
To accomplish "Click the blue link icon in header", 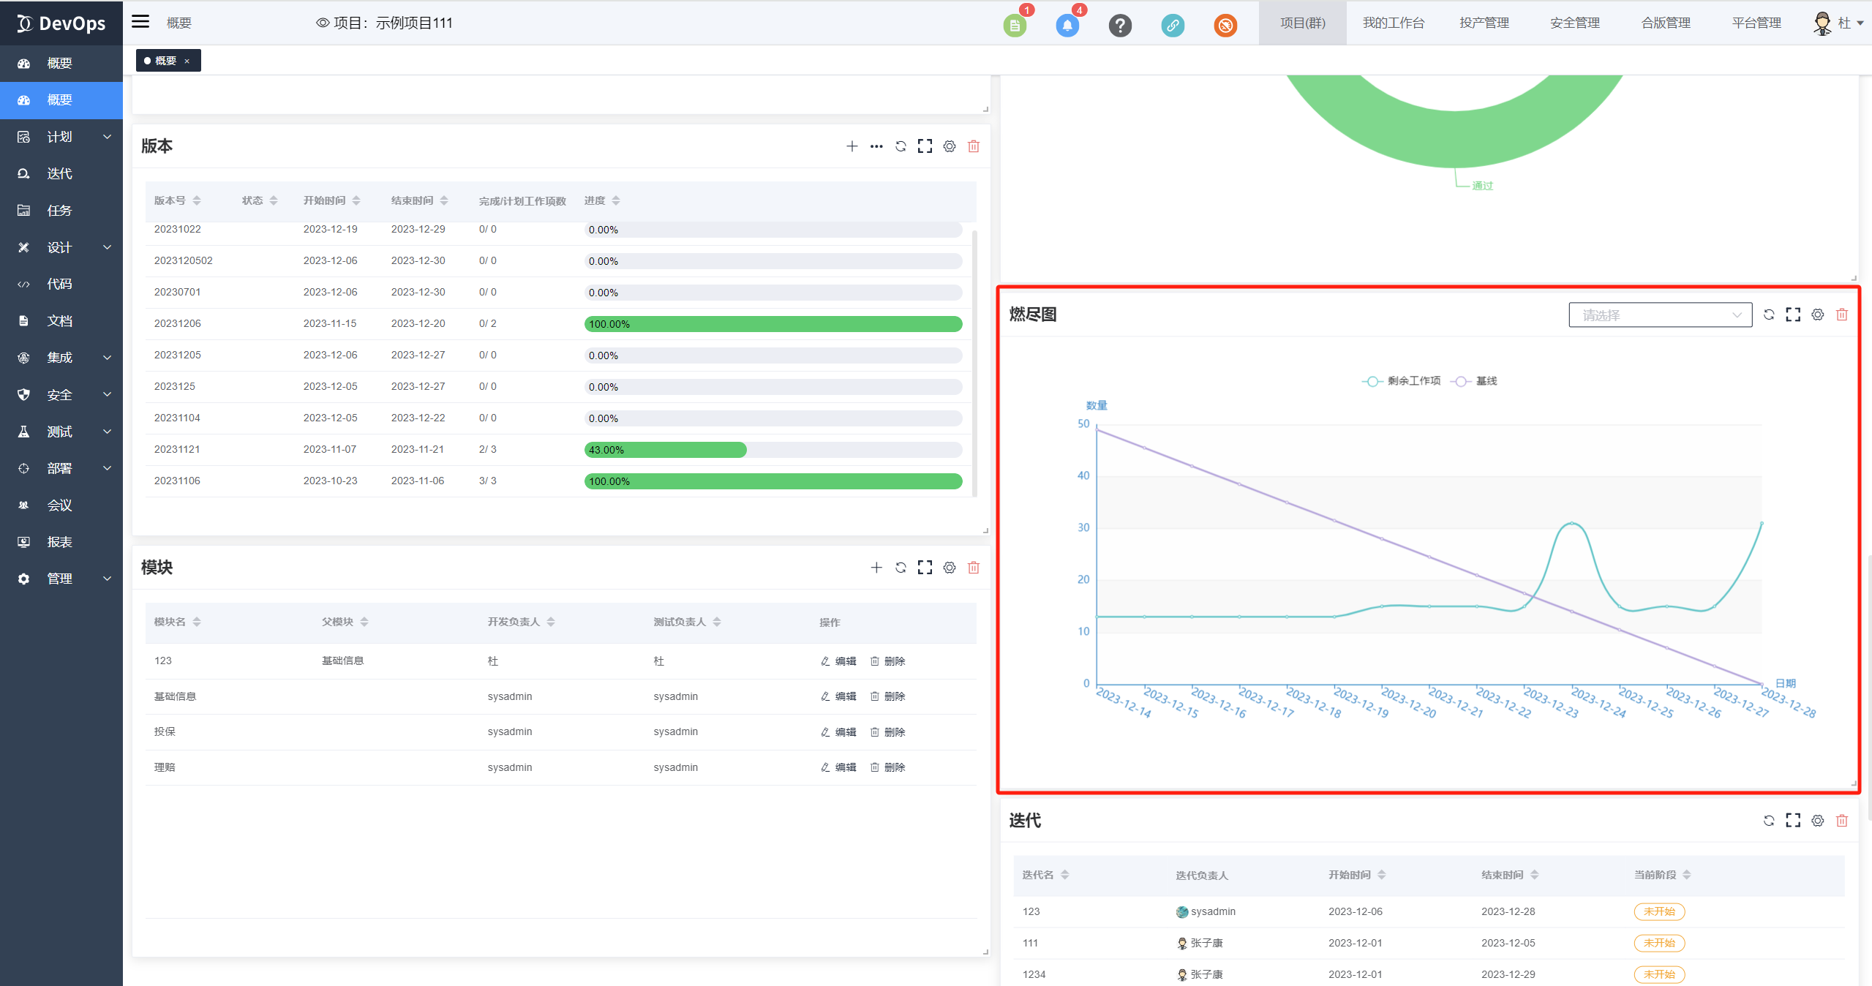I will tap(1172, 26).
